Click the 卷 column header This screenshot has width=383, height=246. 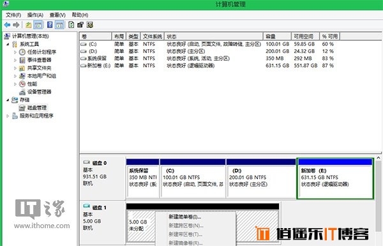[x=96, y=36]
